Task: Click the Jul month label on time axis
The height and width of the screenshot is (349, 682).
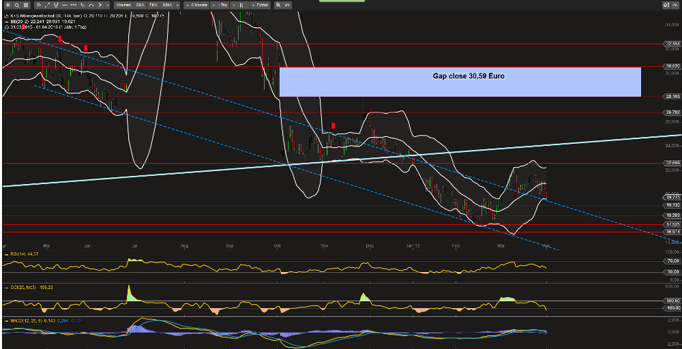Action: pos(134,246)
